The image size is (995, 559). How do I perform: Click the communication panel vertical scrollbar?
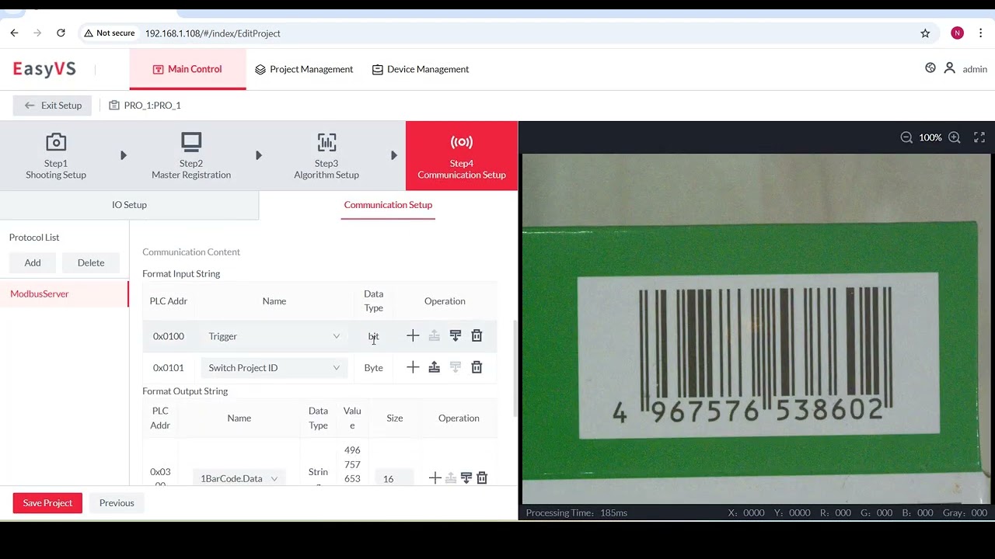click(x=515, y=369)
